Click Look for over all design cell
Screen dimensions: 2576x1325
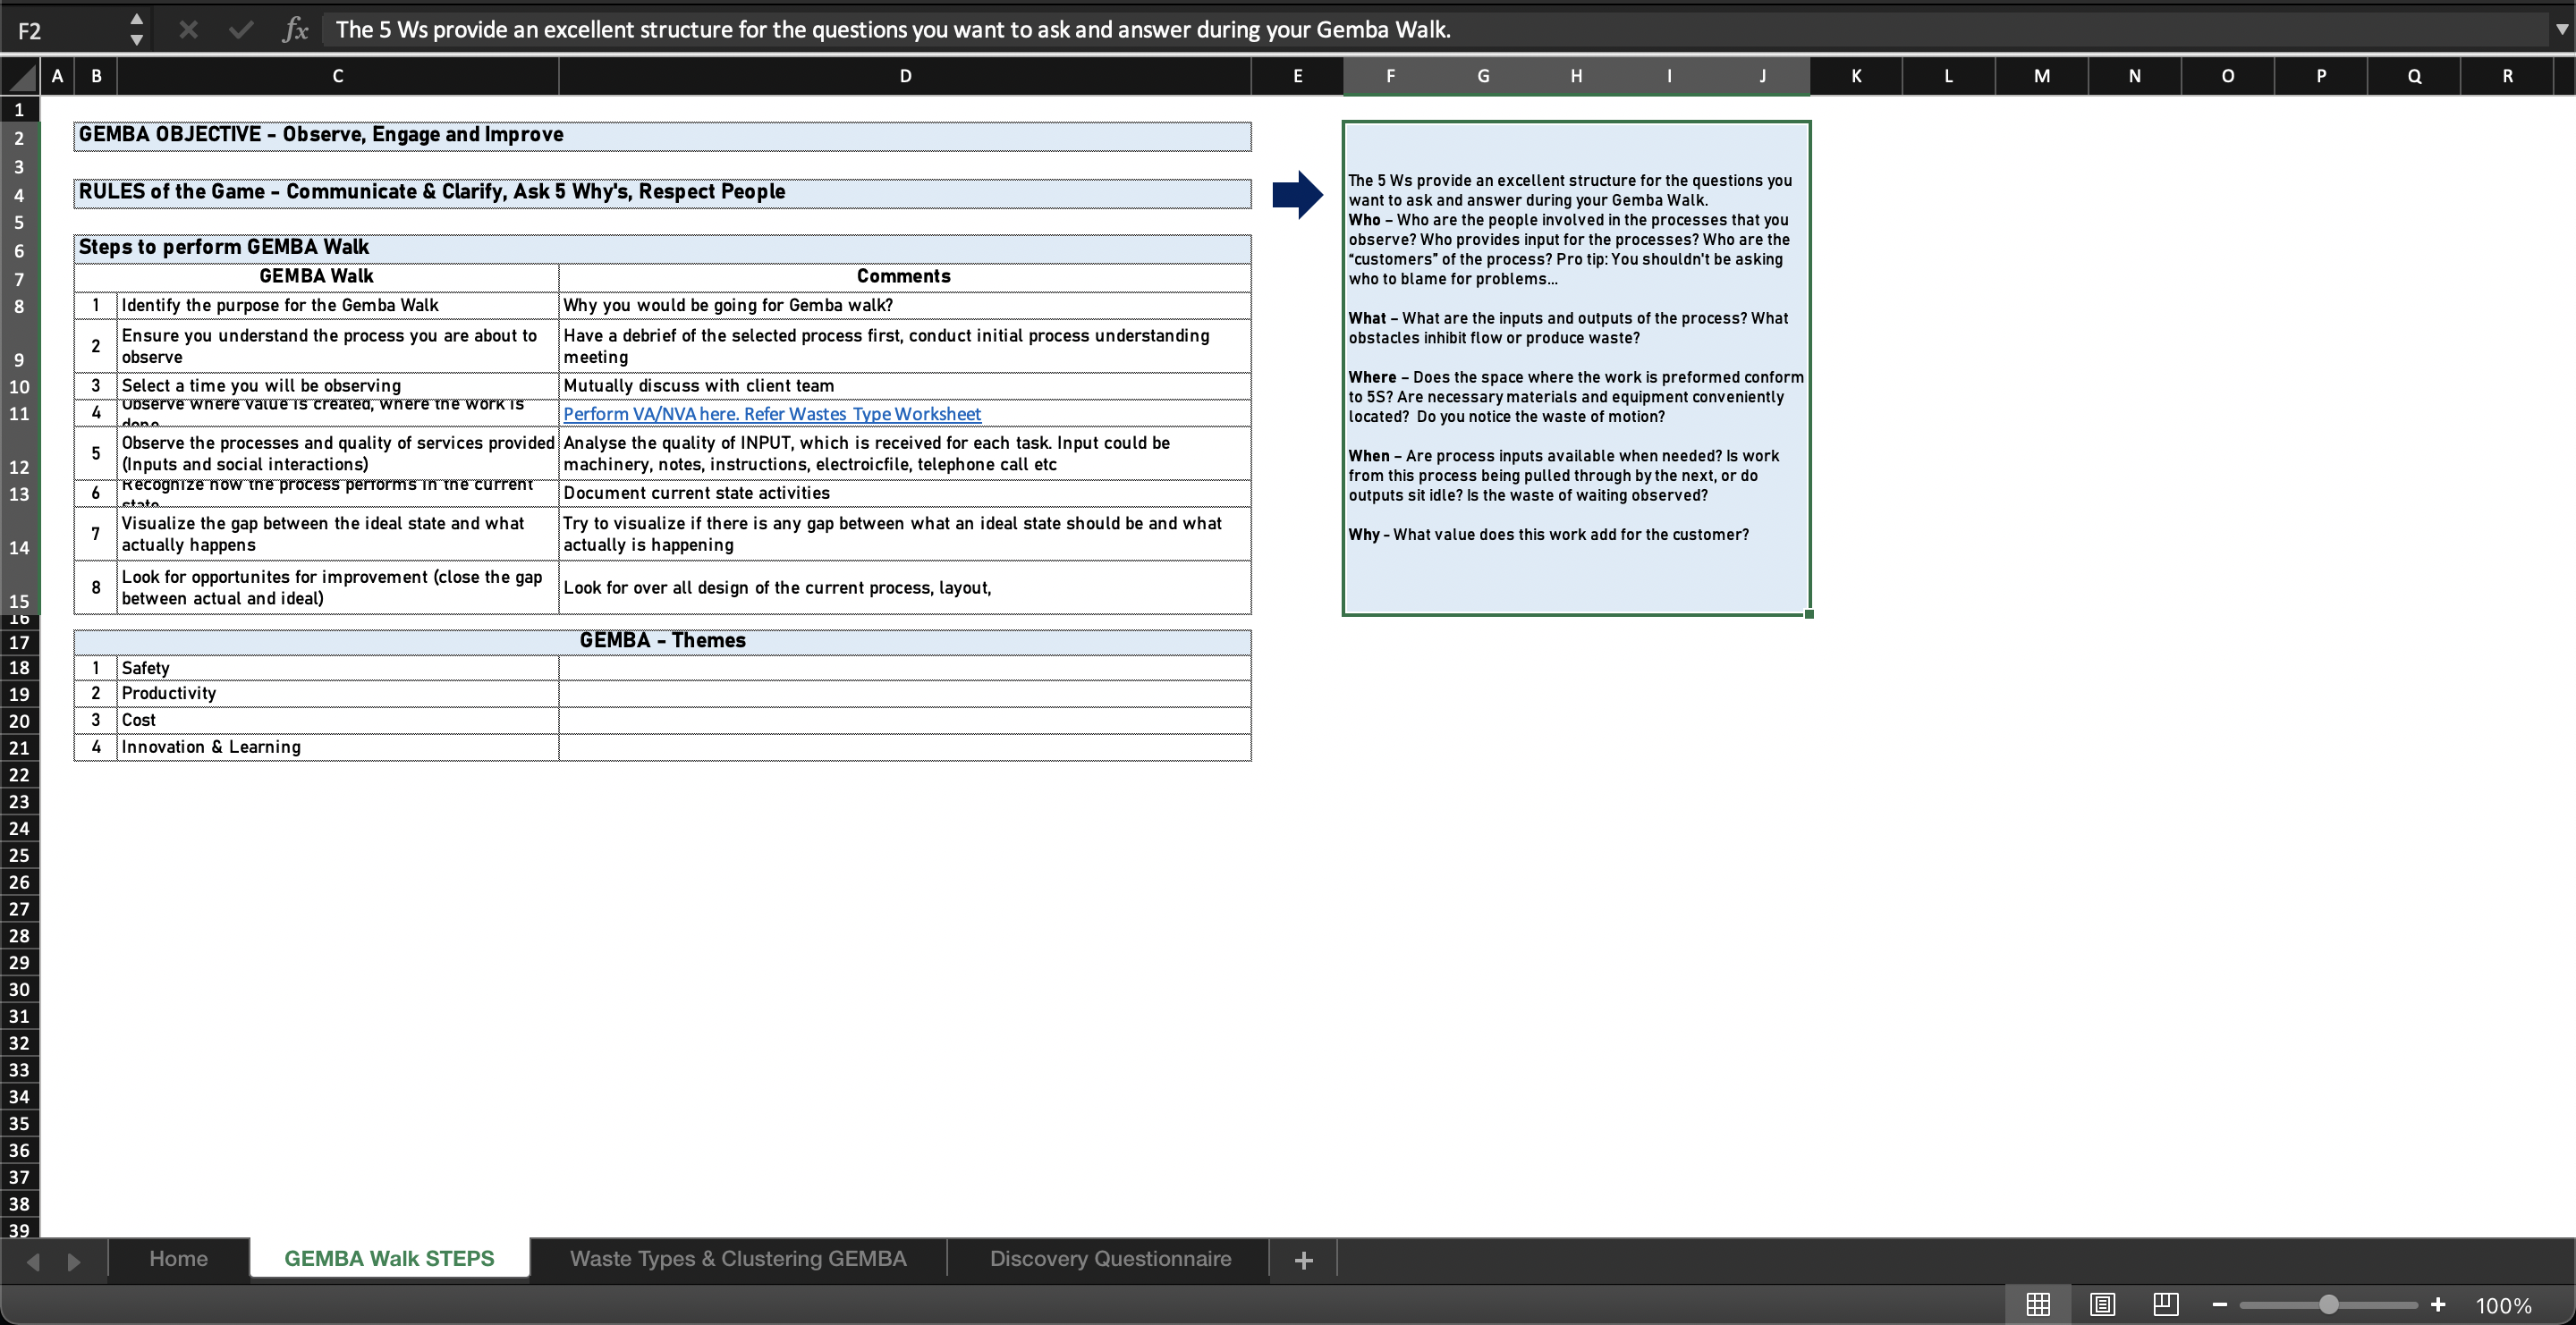click(904, 587)
